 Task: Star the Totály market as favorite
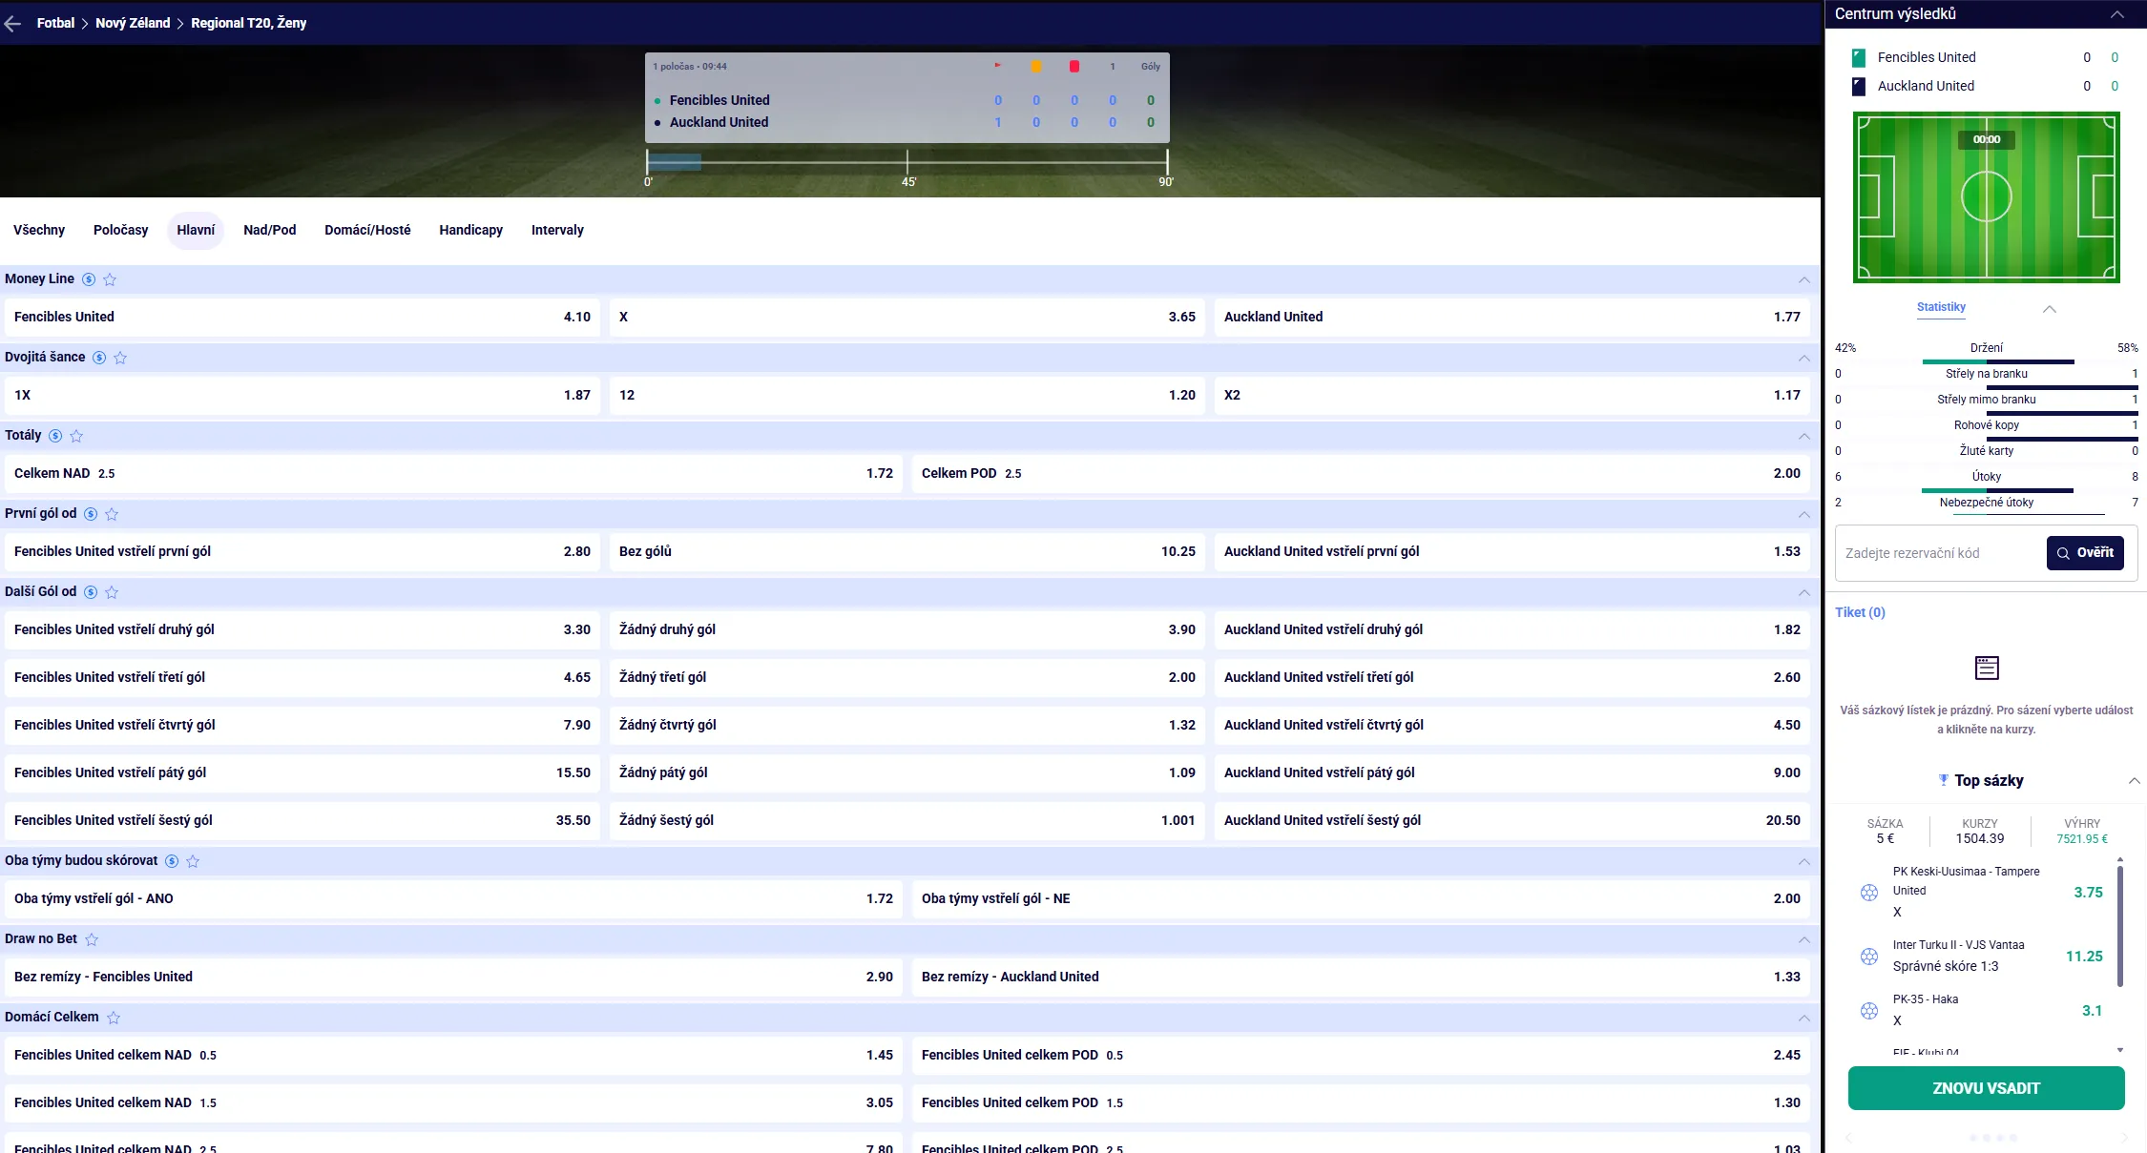[76, 436]
